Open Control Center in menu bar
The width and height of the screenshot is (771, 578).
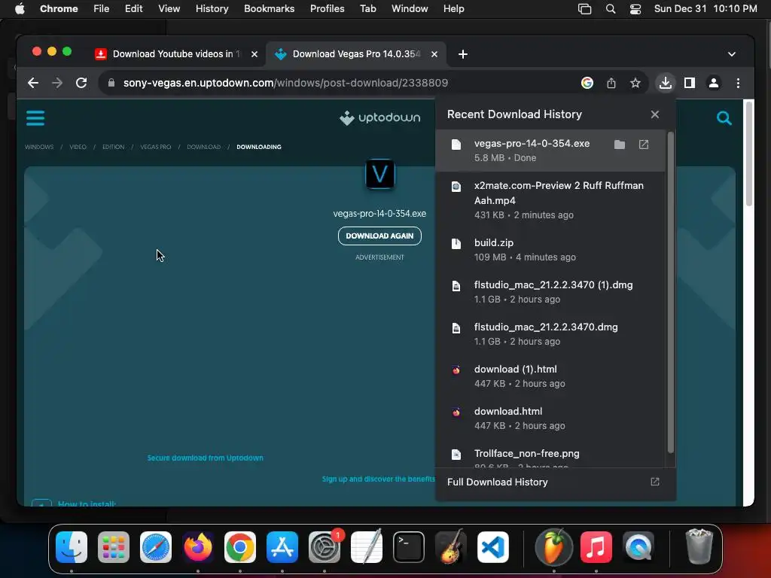635,9
